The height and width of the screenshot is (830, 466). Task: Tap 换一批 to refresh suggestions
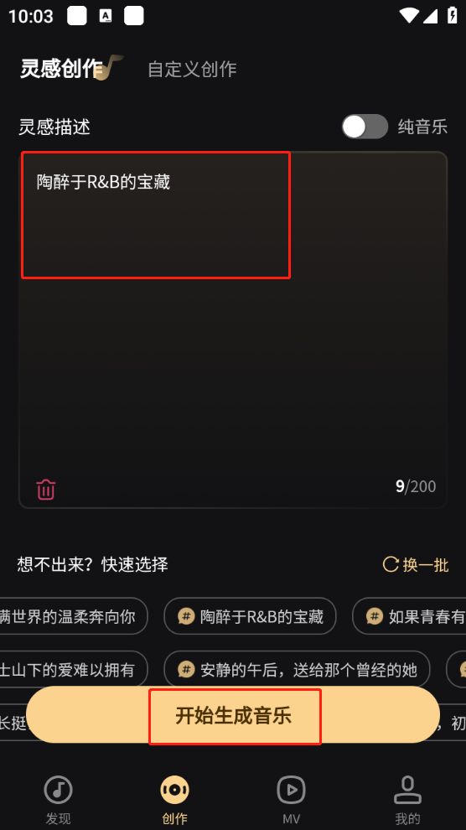425,565
